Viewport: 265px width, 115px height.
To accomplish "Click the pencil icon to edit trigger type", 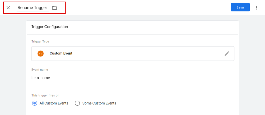I will point(227,53).
